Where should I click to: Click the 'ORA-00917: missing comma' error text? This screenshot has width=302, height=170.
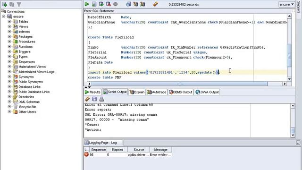[132, 114]
